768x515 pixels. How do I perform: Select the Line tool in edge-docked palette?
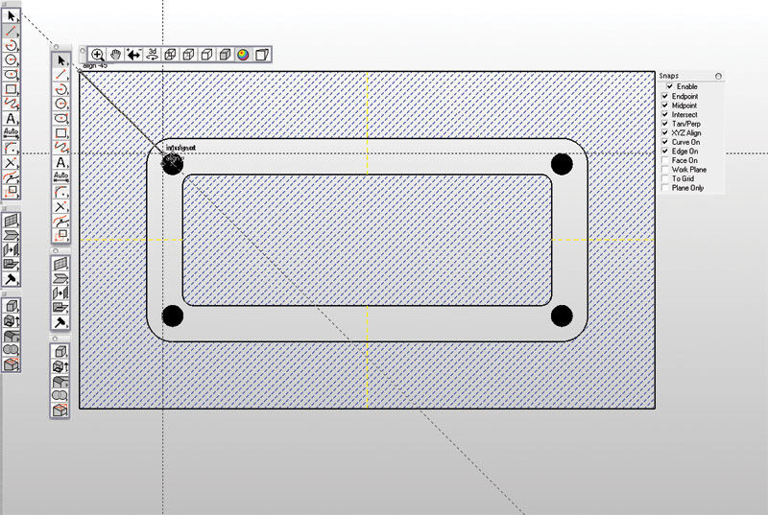[x=11, y=32]
